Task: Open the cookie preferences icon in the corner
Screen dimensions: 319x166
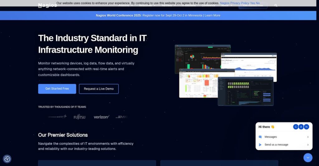Action: click(7, 159)
